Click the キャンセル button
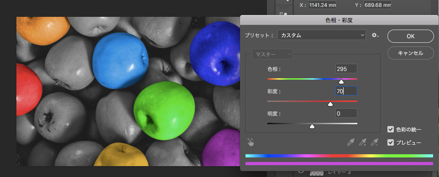439x177 pixels. pyautogui.click(x=410, y=53)
